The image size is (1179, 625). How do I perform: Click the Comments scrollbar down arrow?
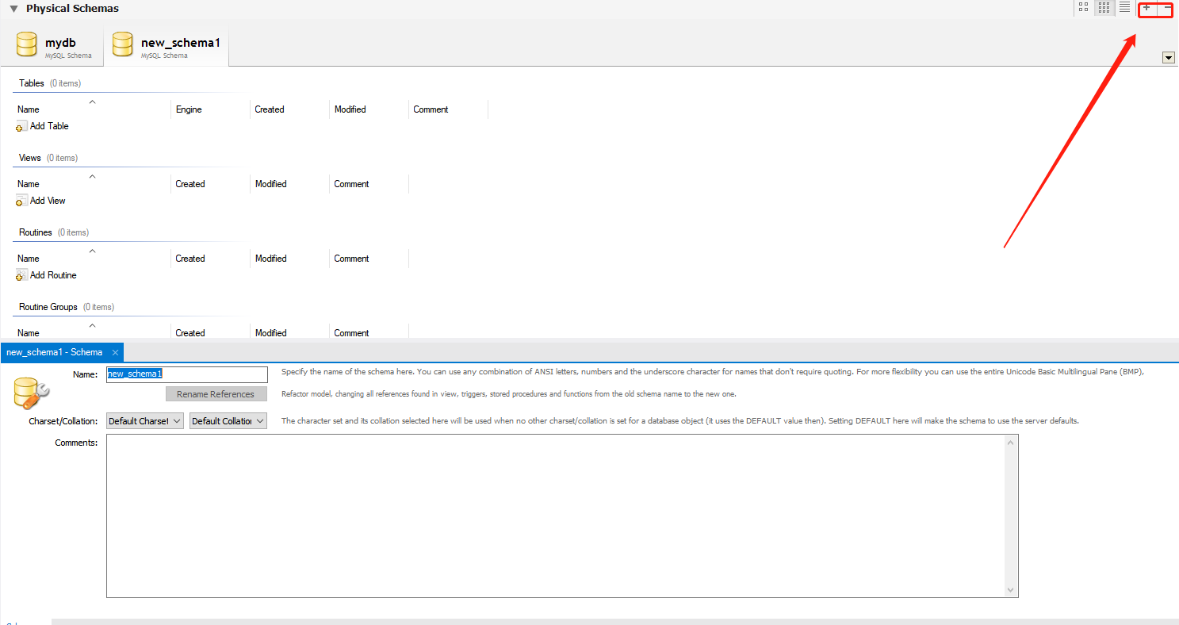tap(1011, 589)
